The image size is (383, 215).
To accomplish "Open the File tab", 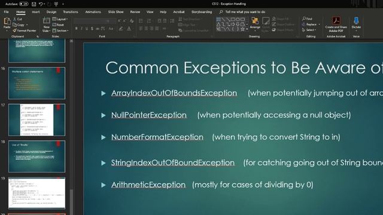I will click(x=7, y=12).
